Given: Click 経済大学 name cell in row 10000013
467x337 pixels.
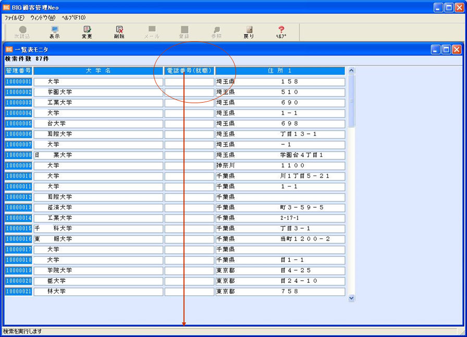Looking at the screenshot, I should 99,208.
